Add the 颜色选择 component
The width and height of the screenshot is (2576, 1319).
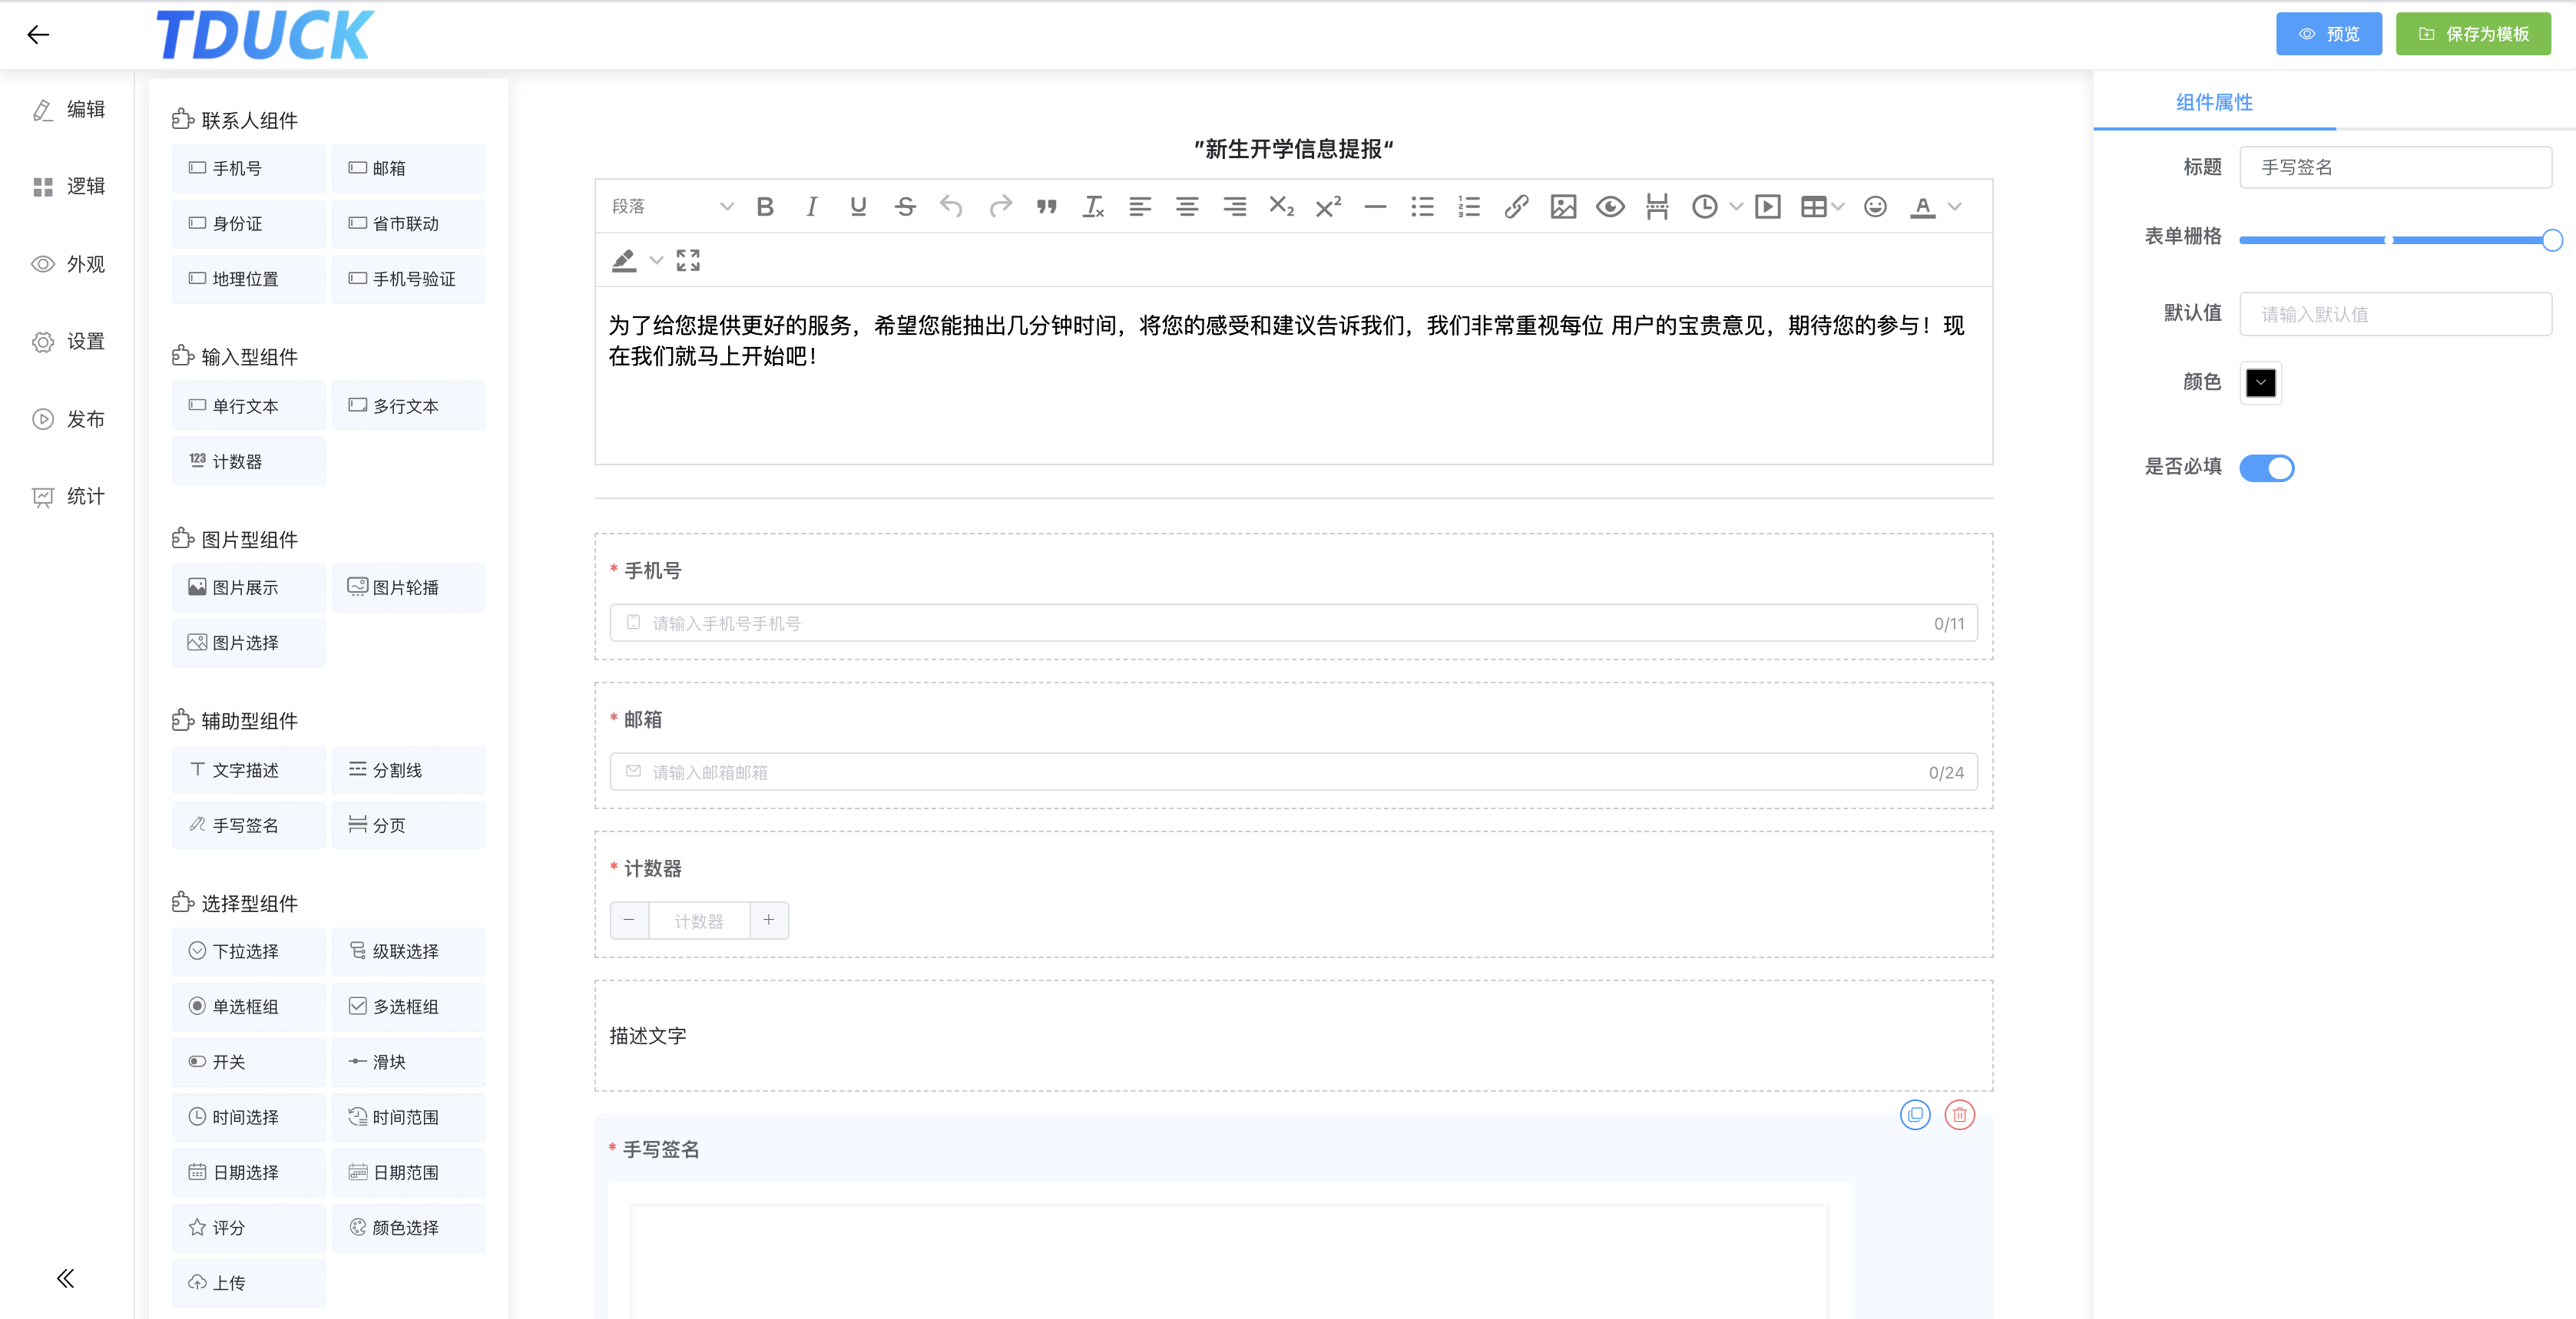point(408,1227)
